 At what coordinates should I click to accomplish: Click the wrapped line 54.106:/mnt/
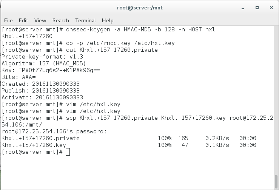tap(22, 125)
